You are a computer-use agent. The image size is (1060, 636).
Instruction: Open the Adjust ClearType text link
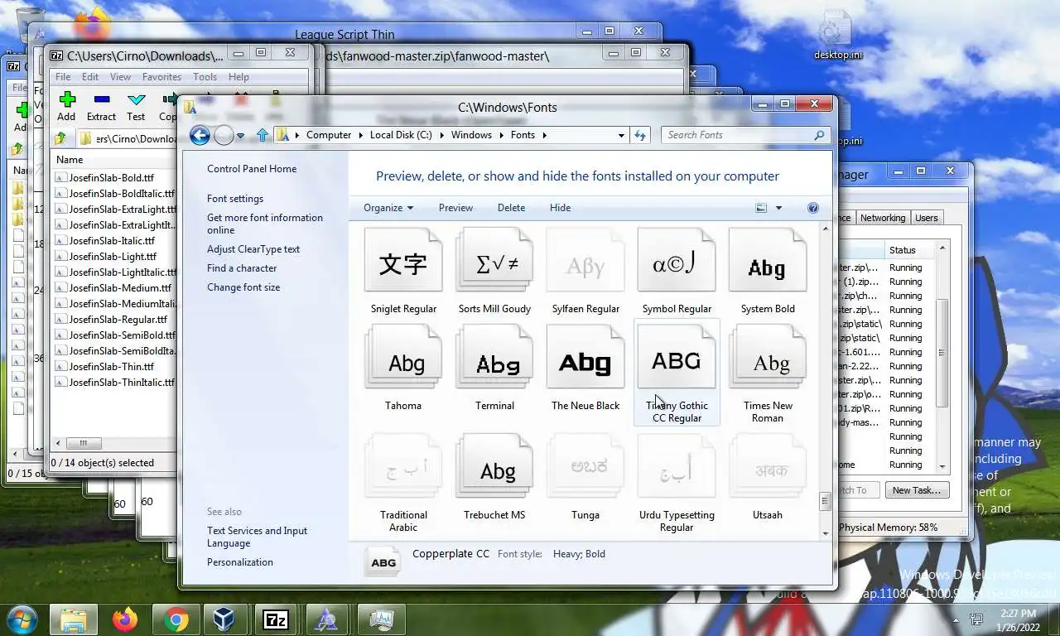253,249
